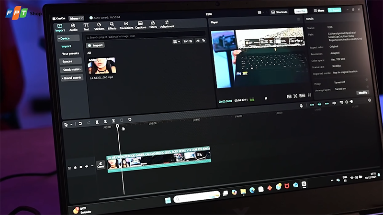383x215 pixels.
Task: Undo the last edit
Action: pos(80,123)
